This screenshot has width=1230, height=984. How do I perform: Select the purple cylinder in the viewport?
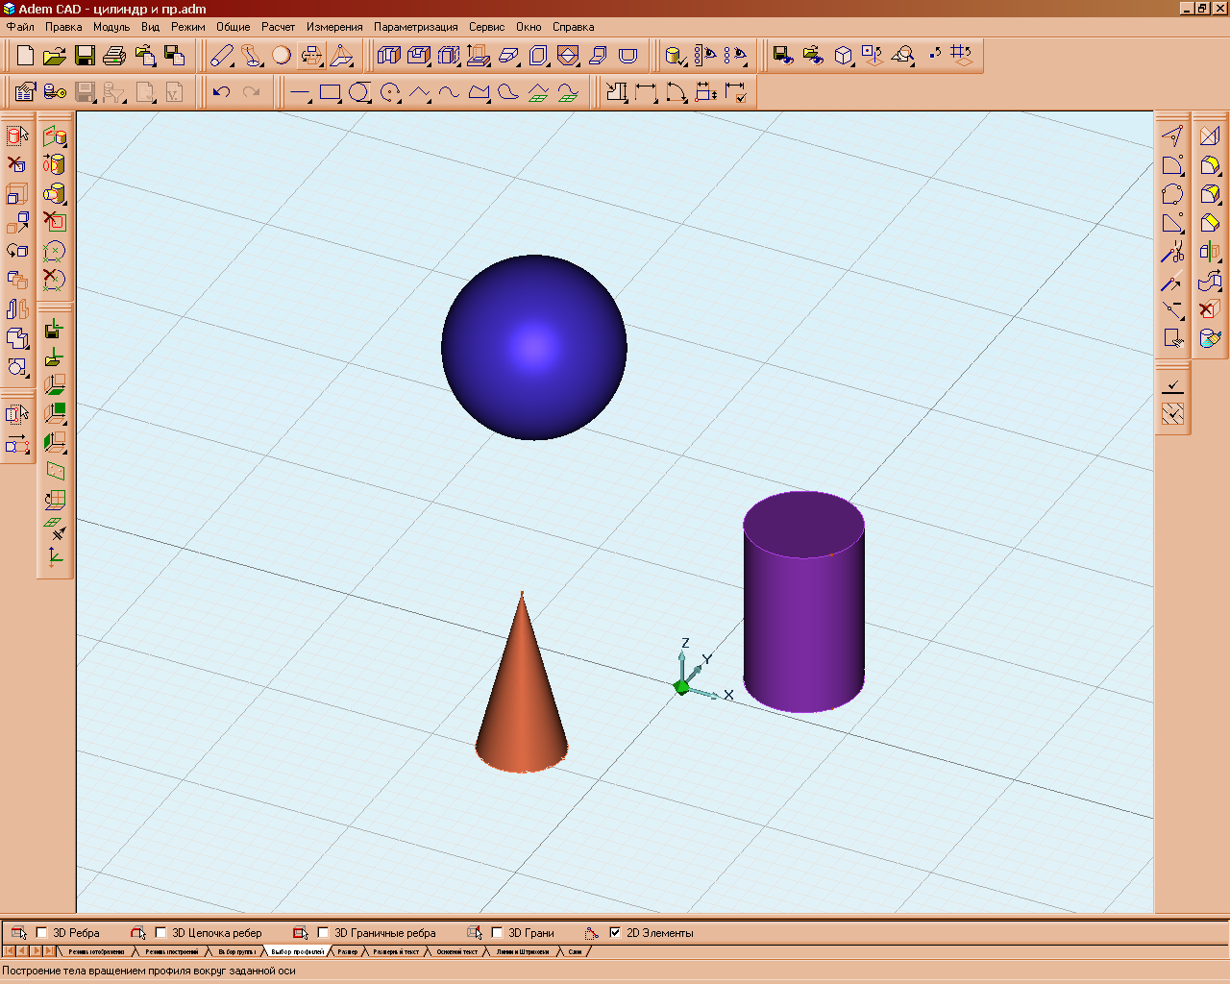pos(803,602)
